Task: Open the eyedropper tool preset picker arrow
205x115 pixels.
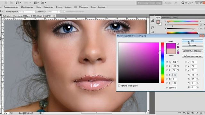Action: pos(3,11)
